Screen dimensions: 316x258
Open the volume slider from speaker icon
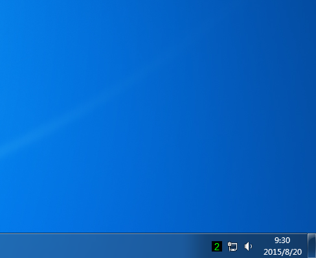248,246
